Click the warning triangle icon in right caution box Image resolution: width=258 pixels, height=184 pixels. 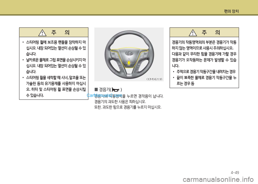tap(193, 33)
